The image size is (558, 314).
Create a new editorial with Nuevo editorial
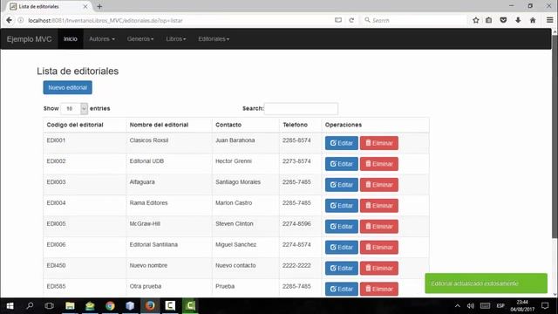click(x=68, y=87)
